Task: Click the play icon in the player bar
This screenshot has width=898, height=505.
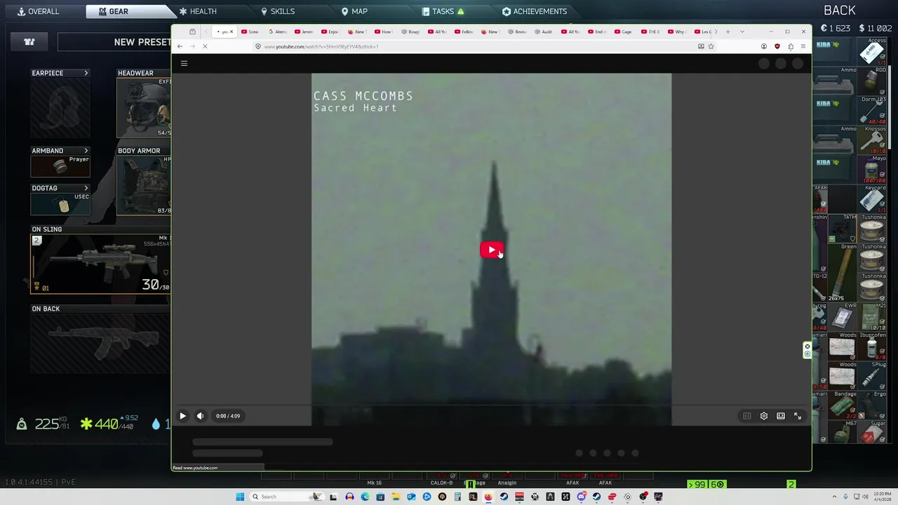Action: [x=182, y=416]
